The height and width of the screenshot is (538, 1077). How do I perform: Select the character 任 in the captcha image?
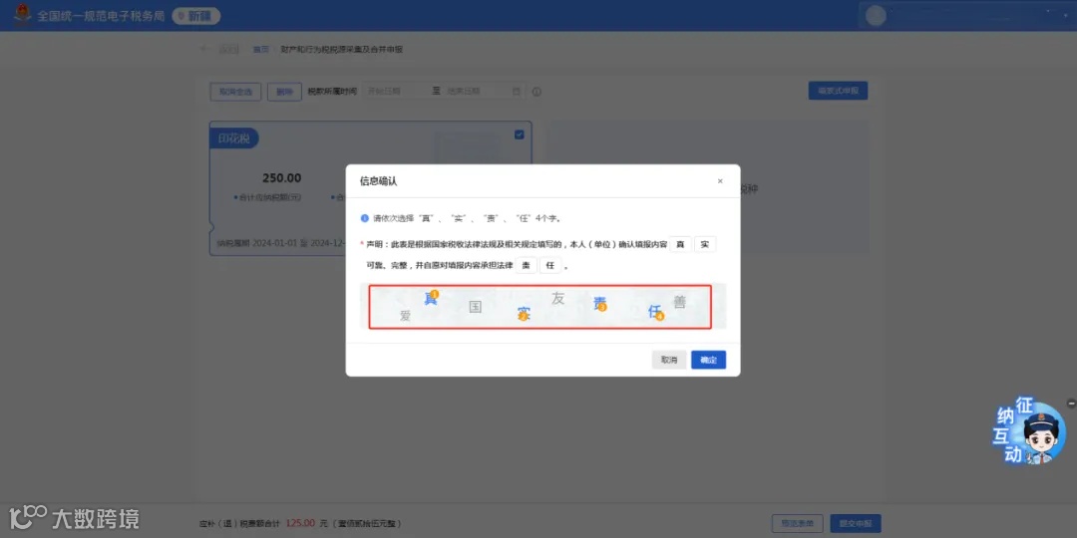point(655,312)
